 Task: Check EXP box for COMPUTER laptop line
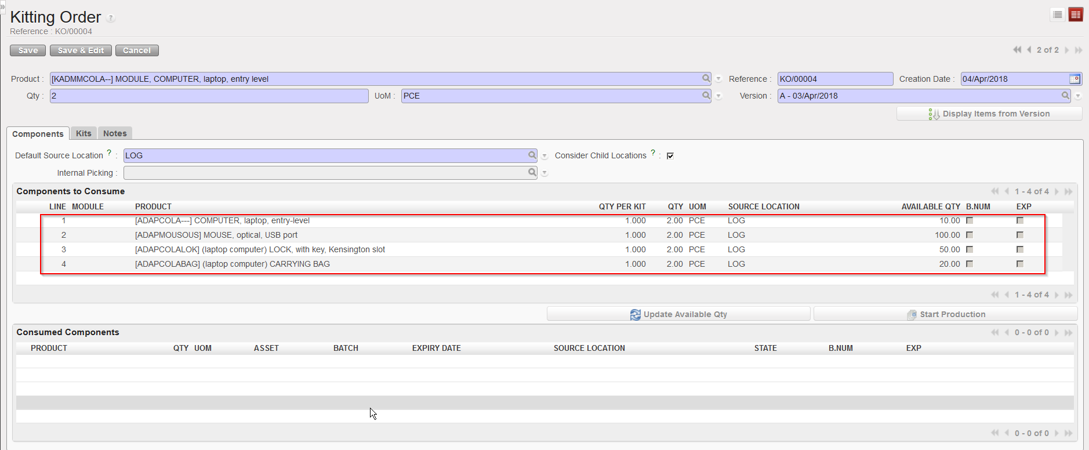point(1020,220)
